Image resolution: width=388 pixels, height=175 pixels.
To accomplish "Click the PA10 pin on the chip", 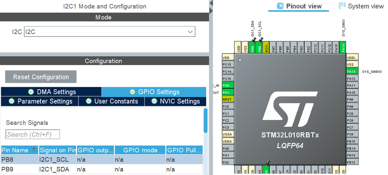I will tap(352, 92).
